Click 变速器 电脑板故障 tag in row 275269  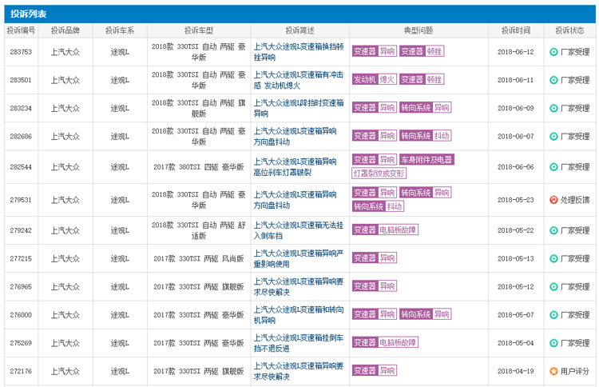[x=385, y=342]
